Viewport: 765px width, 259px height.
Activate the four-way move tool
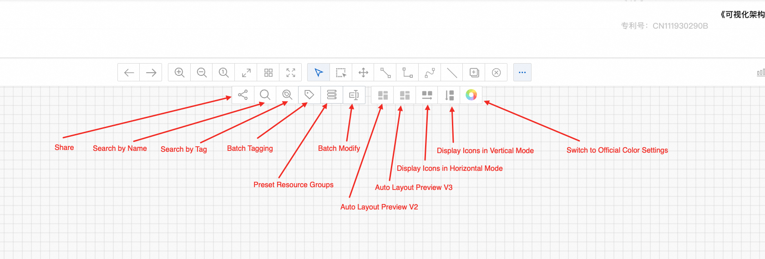pos(363,72)
